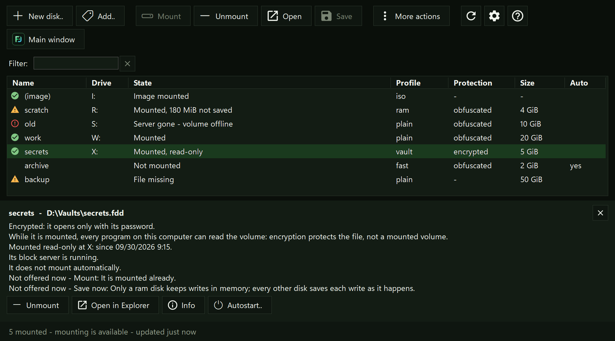Click the error icon beside old disk
Viewport: 615px width, 341px height.
[15, 124]
